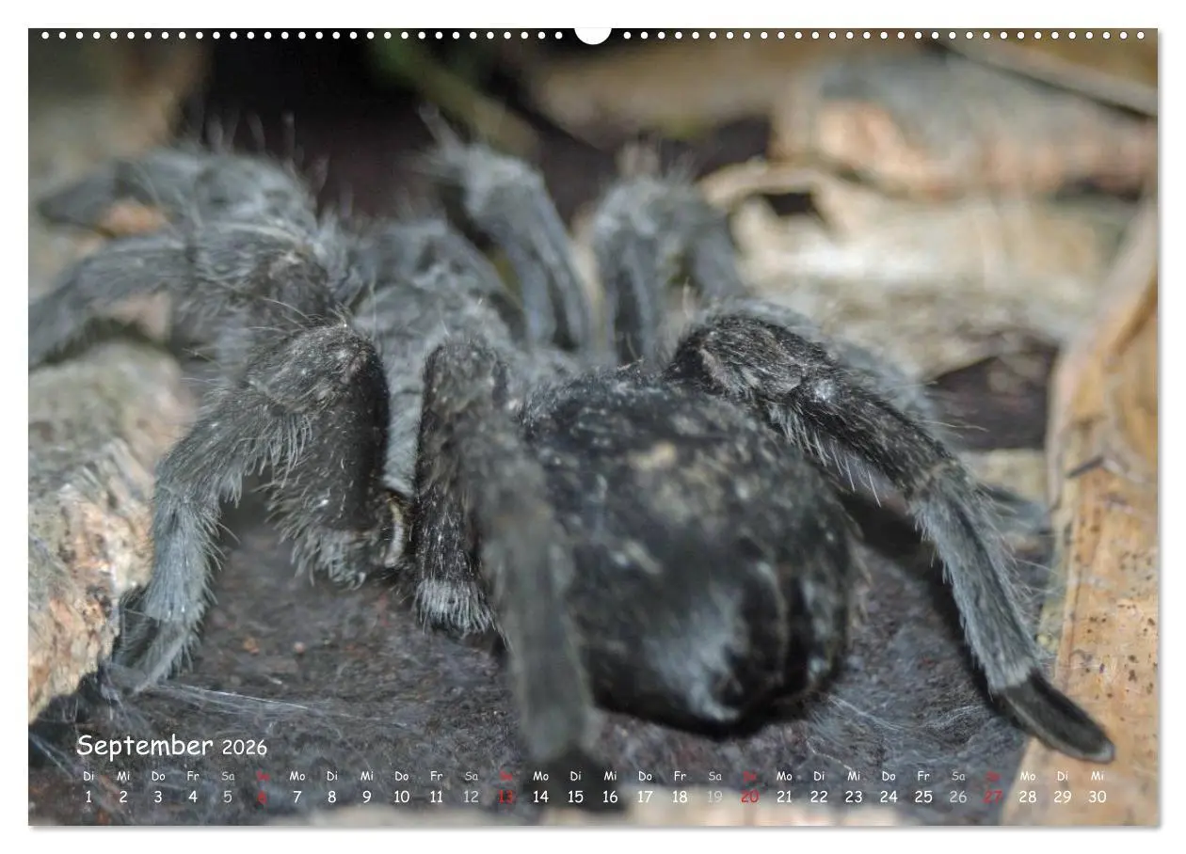1186x854 pixels.
Task: Choose the grey Saturday date 12
Action: [472, 797]
